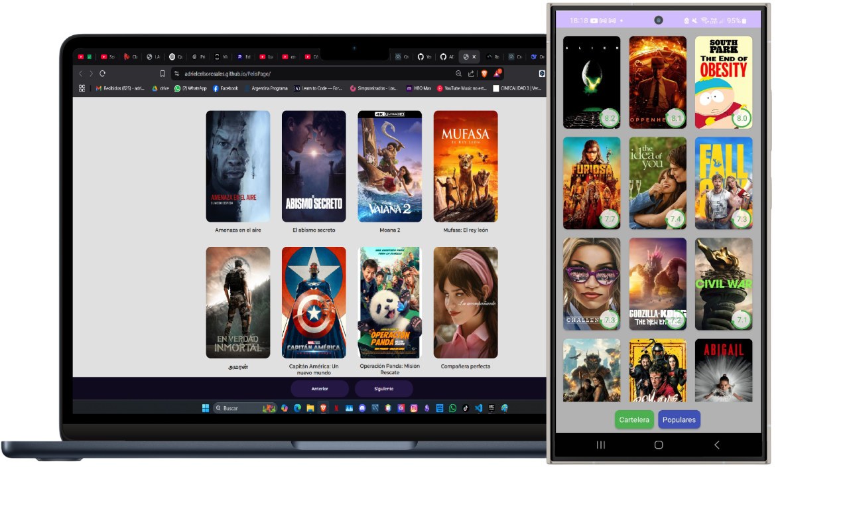This screenshot has height=523, width=849.
Task: Reload the page with the refresh icon
Action: [102, 74]
